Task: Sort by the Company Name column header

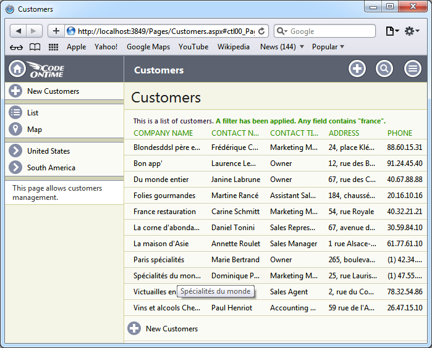Action: pos(163,133)
